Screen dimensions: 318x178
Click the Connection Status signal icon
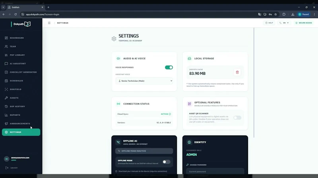click(x=118, y=104)
